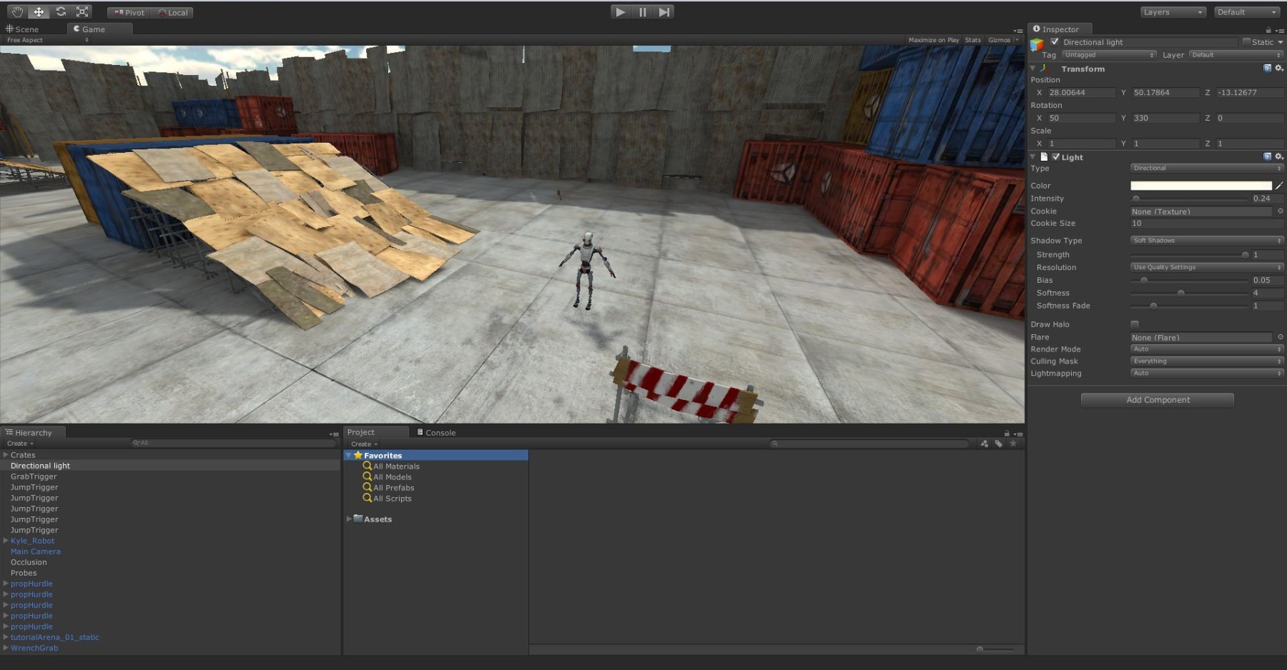Select the Hand tool in toolbar
This screenshot has height=670, width=1287.
click(x=17, y=12)
